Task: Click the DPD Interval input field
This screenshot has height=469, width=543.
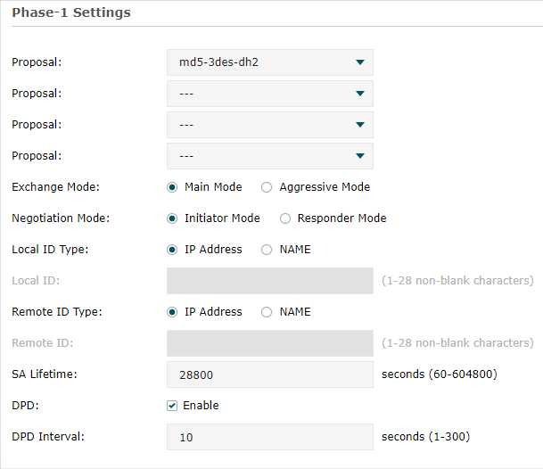Action: 270,437
